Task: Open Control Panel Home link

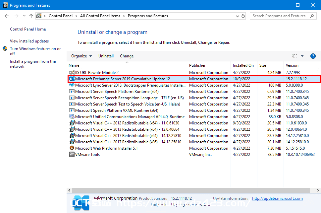Action: coord(28,29)
